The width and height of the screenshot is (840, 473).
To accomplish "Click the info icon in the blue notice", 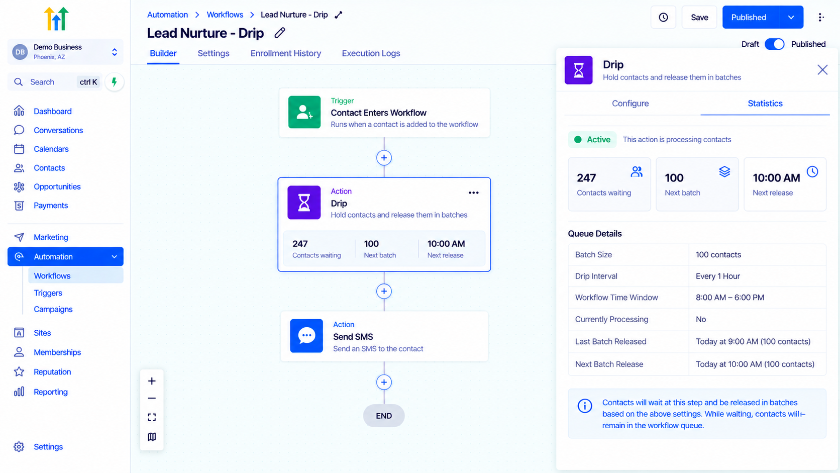I will pyautogui.click(x=584, y=406).
